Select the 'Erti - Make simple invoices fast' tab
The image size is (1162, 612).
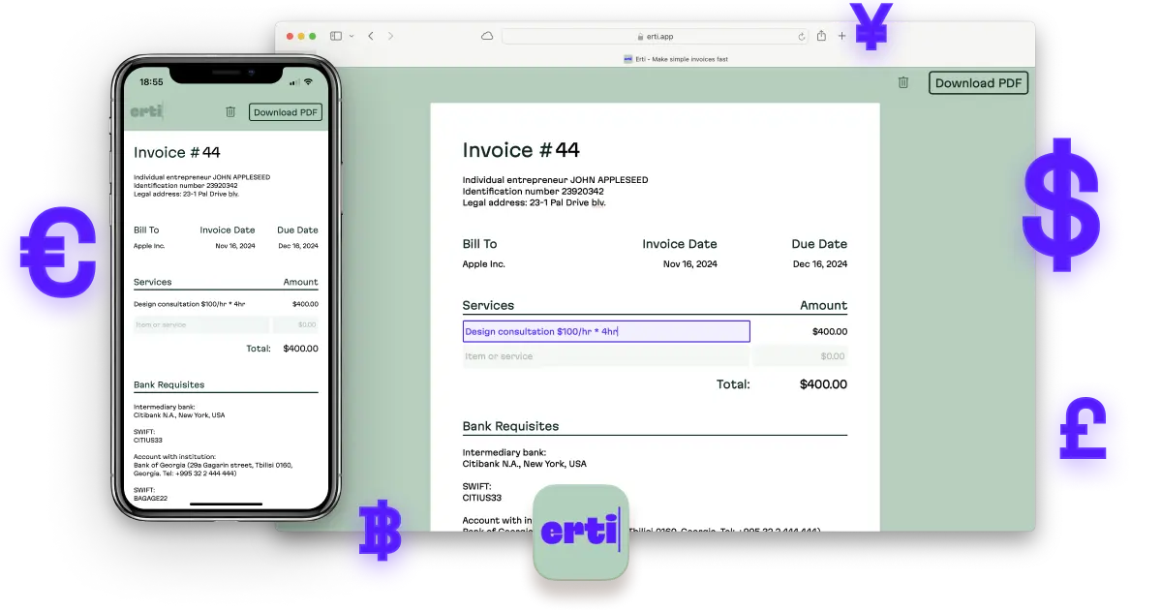(675, 59)
